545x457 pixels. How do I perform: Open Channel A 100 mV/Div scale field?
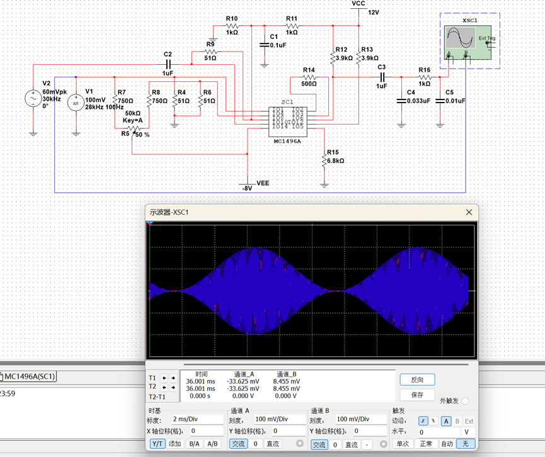point(280,419)
